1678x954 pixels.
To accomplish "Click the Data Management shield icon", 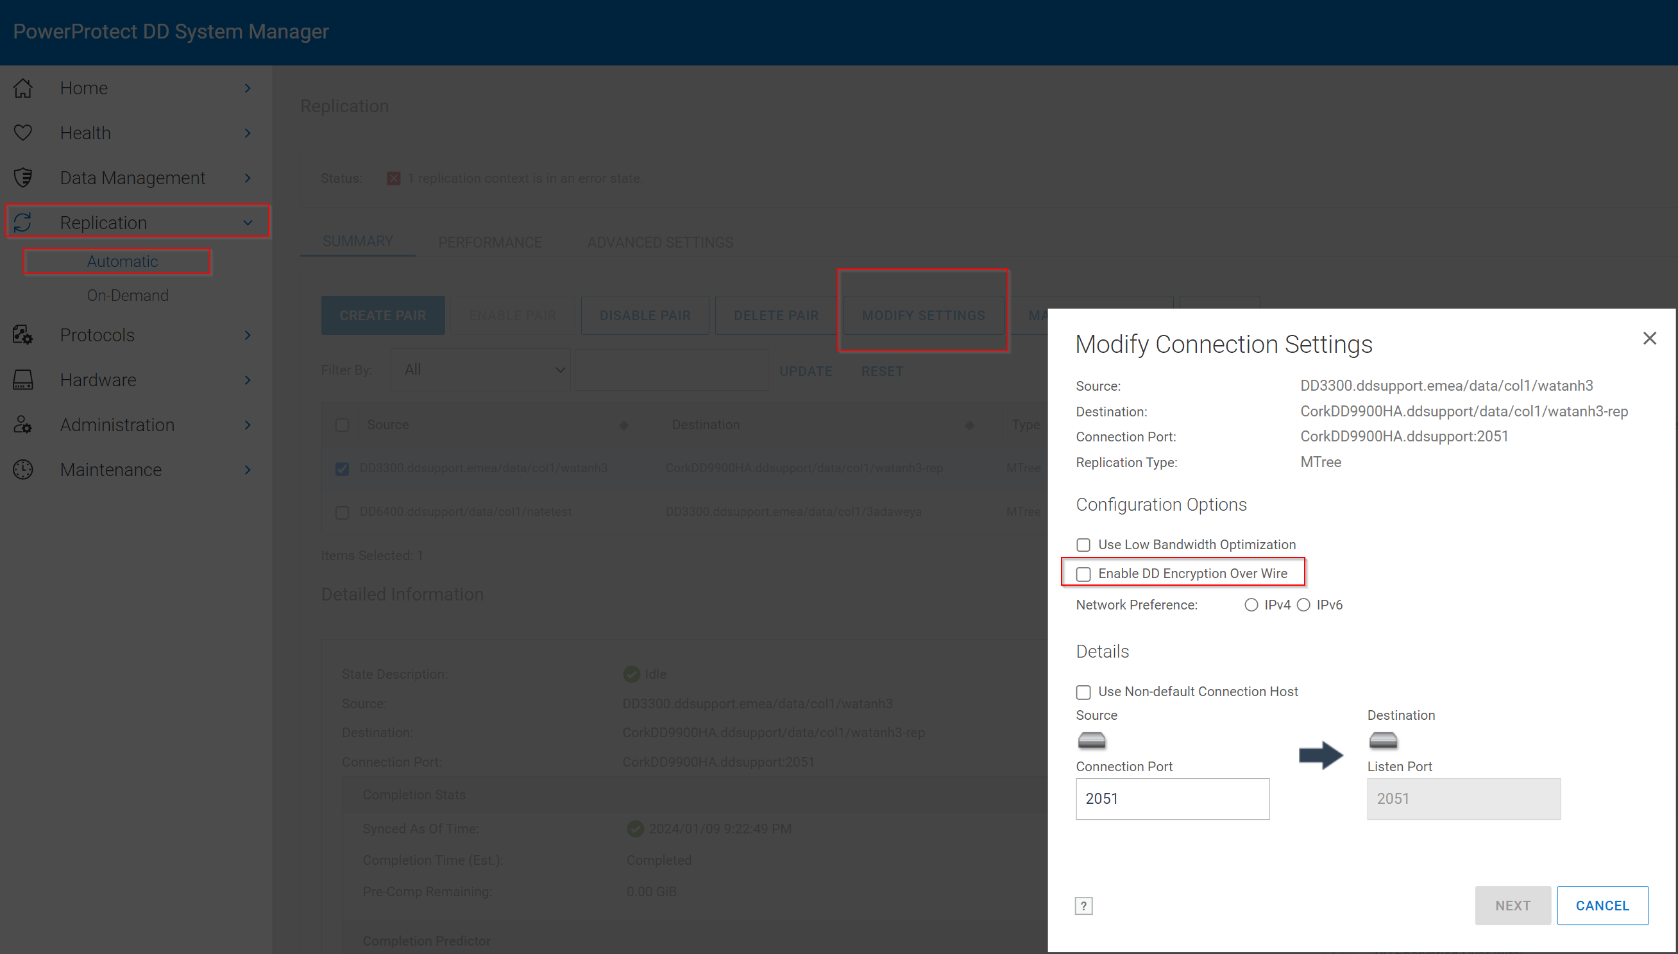I will (x=22, y=177).
